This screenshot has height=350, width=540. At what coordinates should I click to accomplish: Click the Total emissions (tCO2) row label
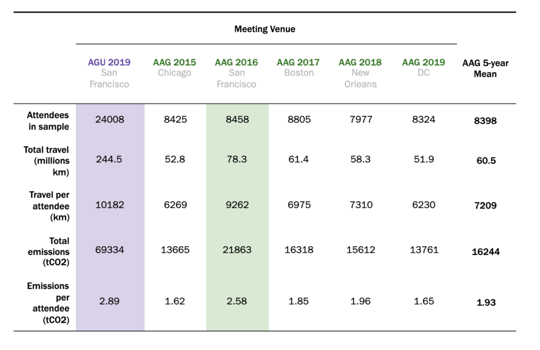pos(49,251)
